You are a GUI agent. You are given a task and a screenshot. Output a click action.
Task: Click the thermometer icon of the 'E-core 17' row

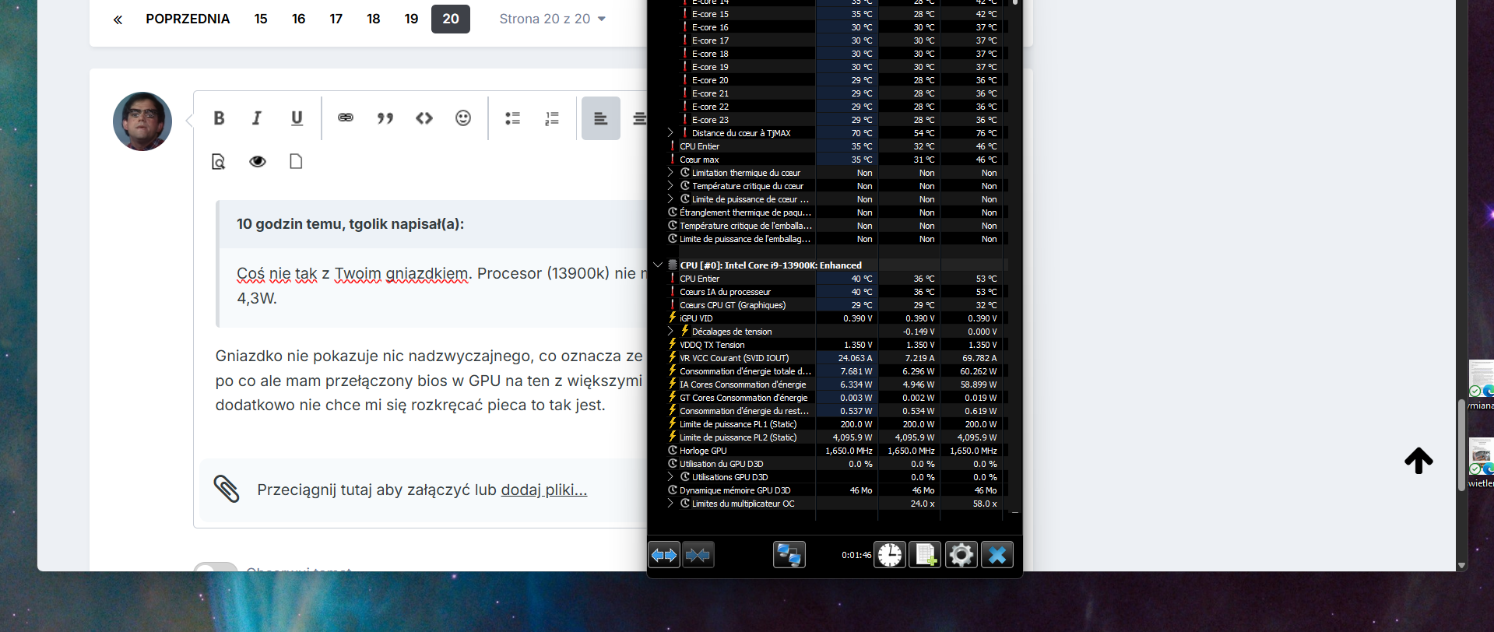coord(685,40)
